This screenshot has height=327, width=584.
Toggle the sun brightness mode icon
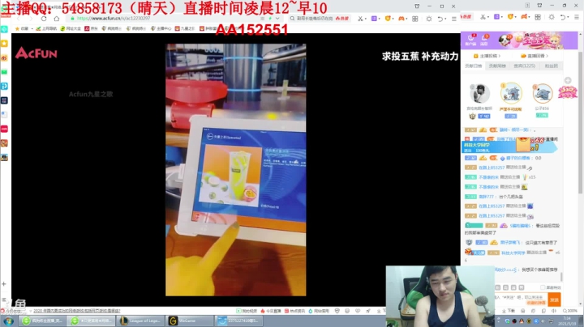click(x=429, y=19)
